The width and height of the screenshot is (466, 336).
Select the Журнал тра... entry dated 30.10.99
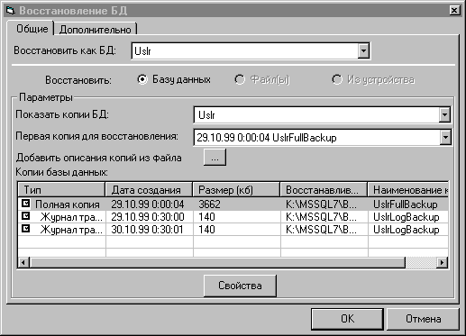(x=71, y=230)
